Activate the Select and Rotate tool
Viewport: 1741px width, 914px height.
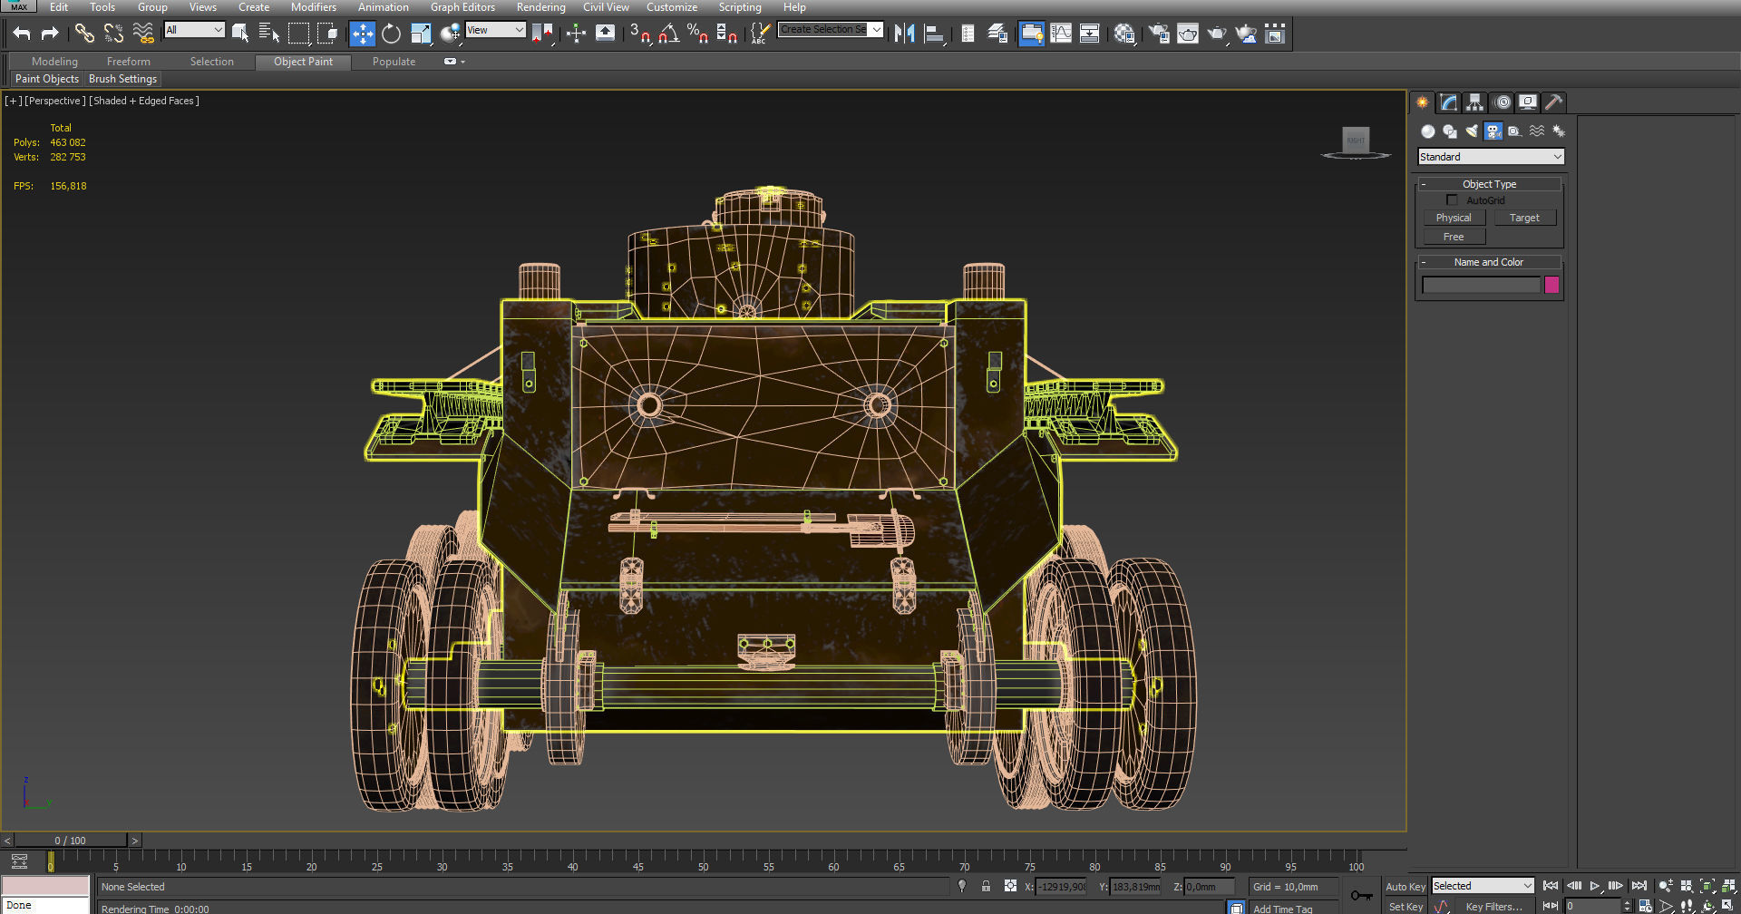391,34
